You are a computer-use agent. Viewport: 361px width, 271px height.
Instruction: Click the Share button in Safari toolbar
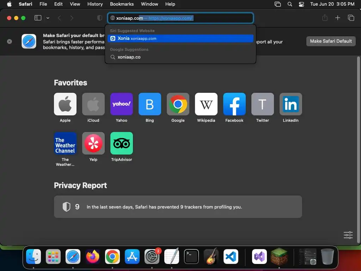325,18
